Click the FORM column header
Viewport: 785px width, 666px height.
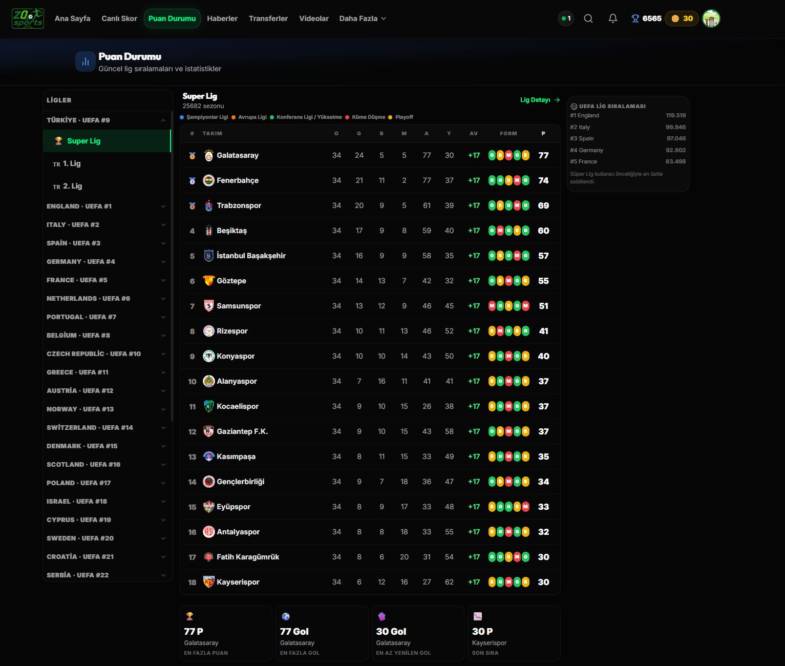point(508,134)
